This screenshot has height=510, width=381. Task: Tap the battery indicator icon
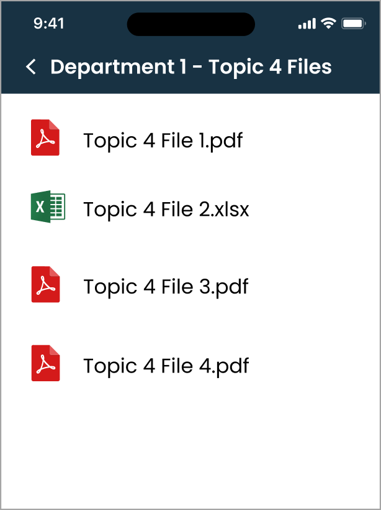(x=351, y=24)
